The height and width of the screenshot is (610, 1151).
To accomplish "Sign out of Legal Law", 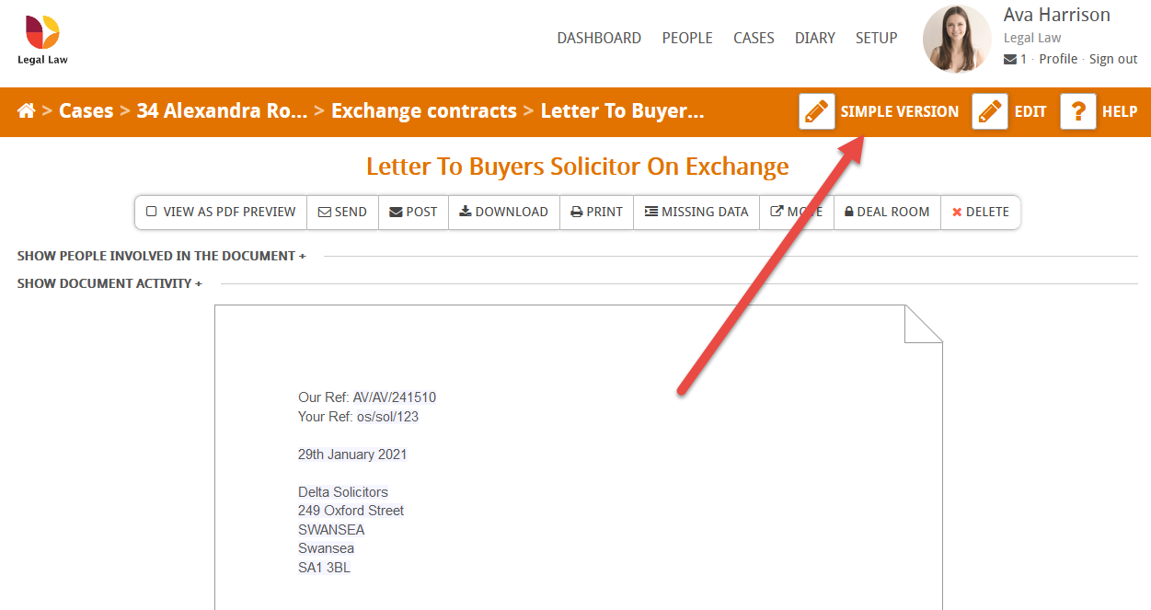I will click(1113, 59).
